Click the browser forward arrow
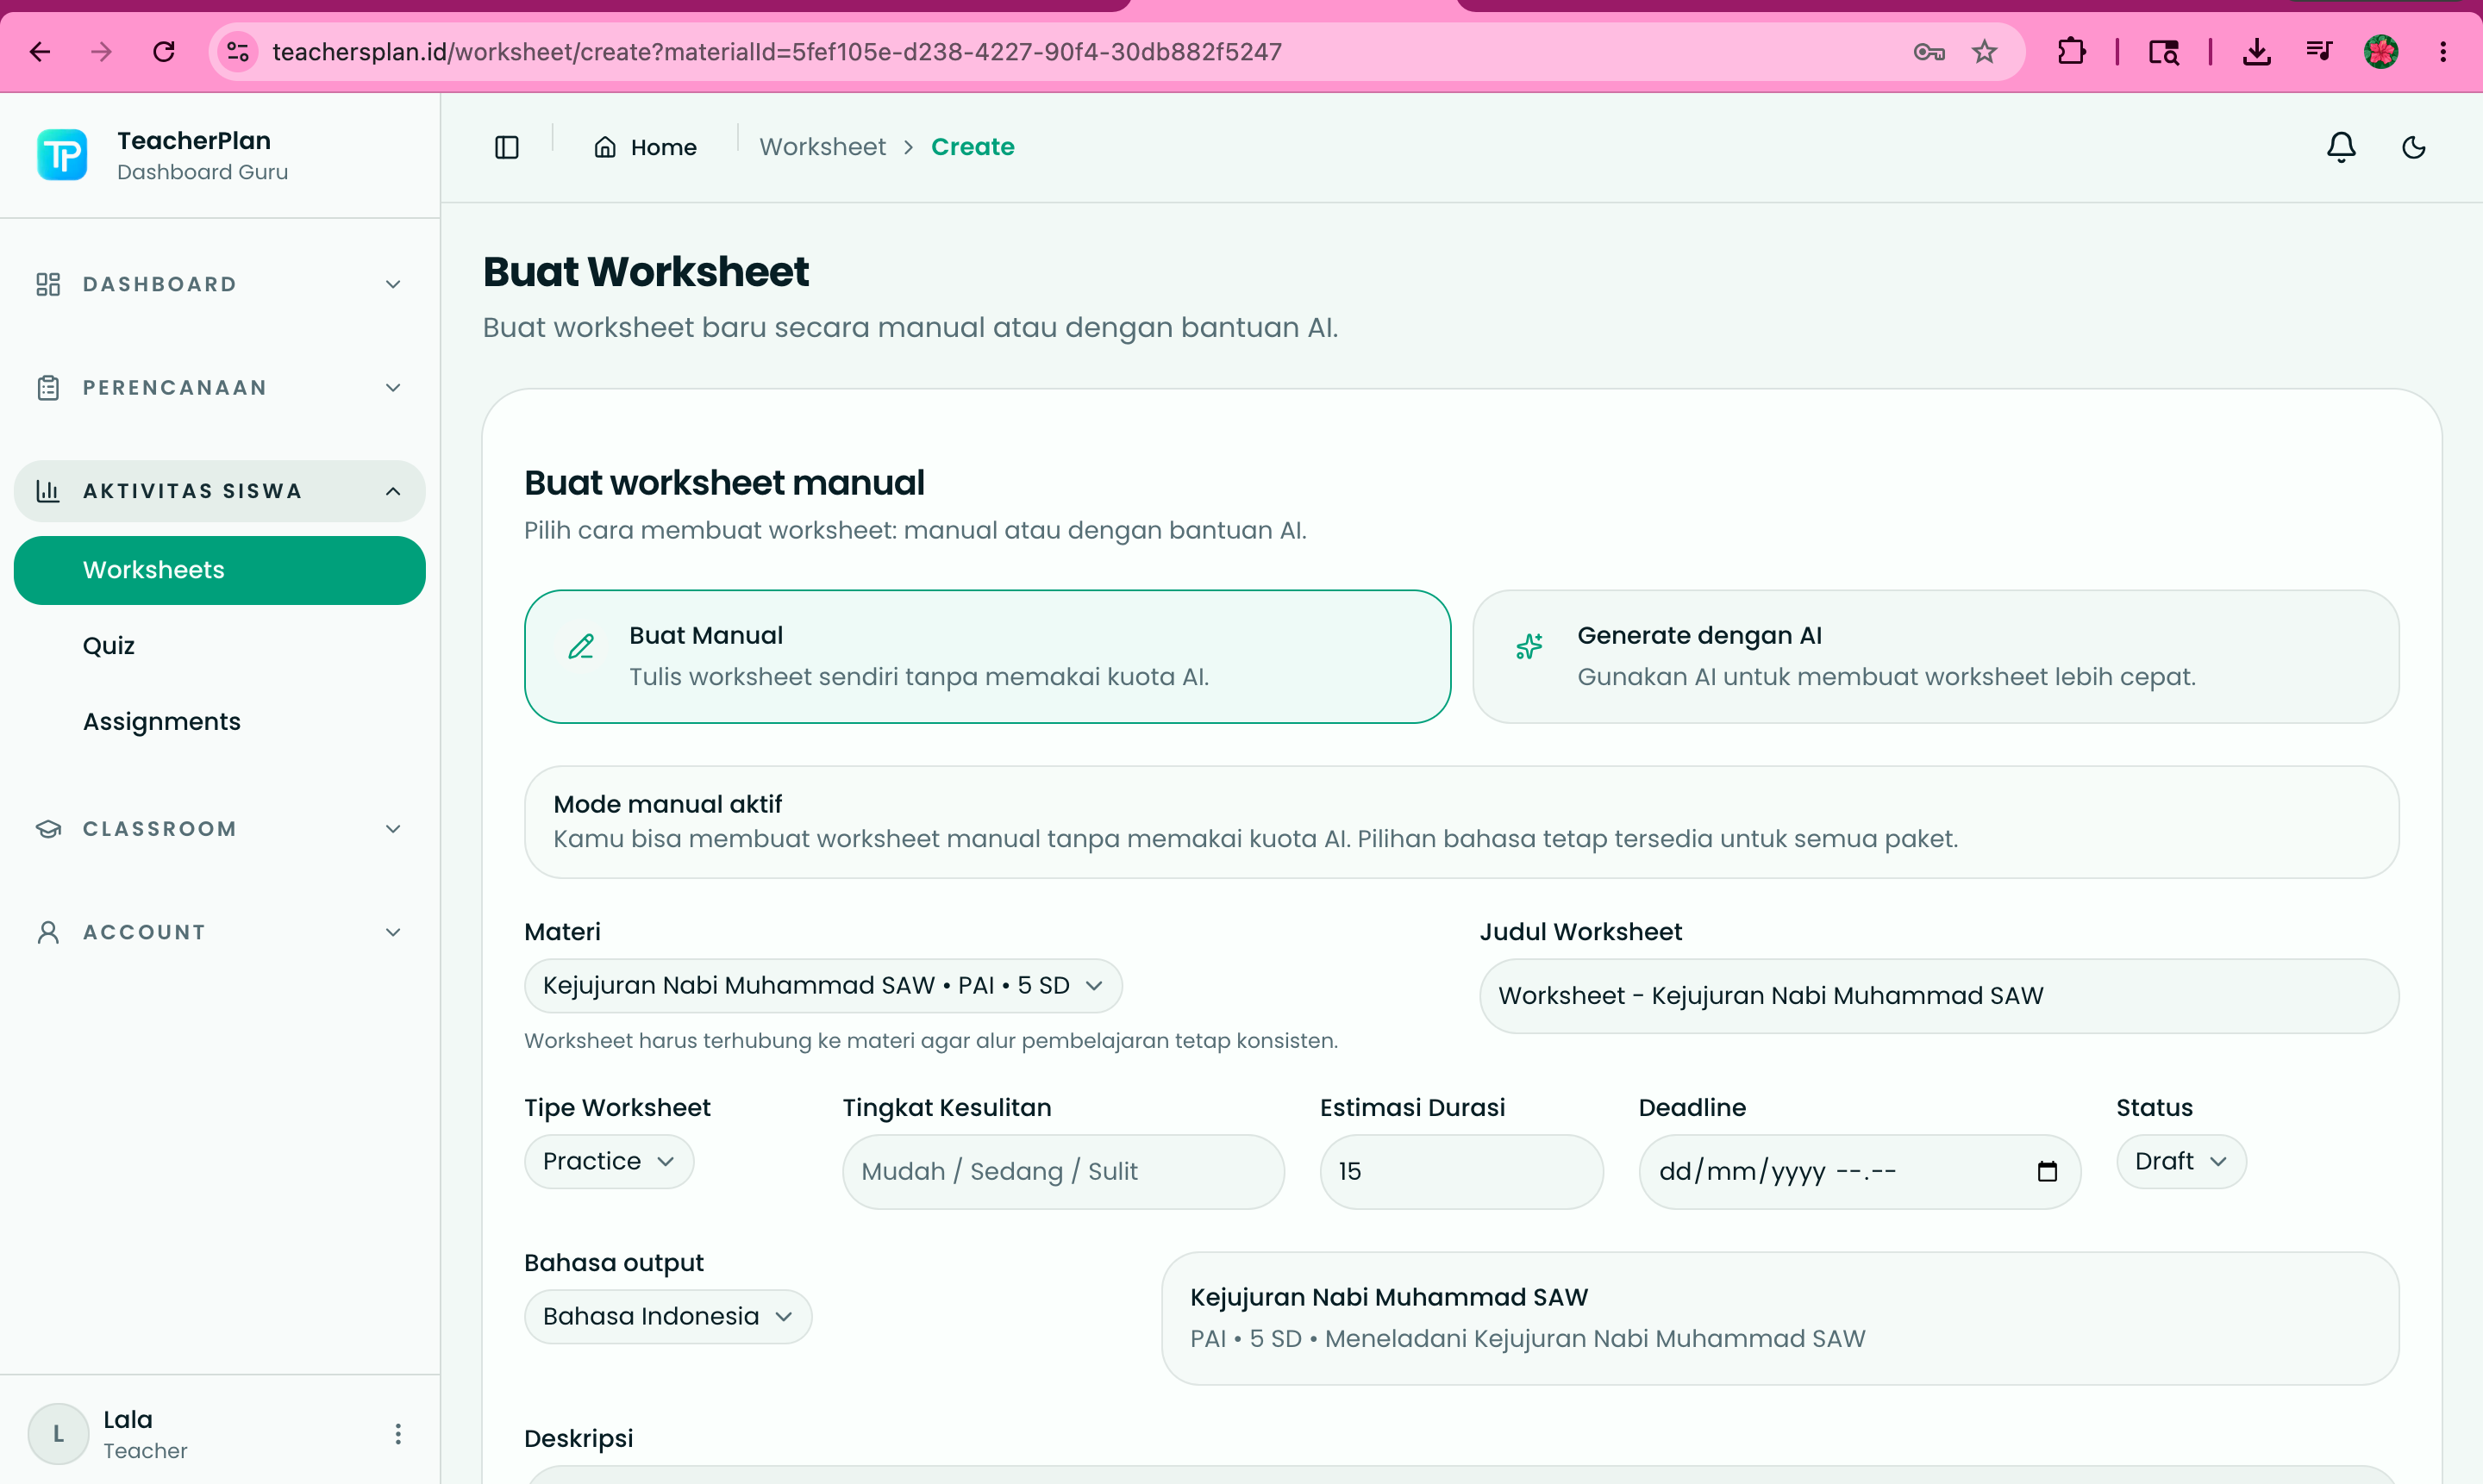Image resolution: width=2483 pixels, height=1484 pixels. pyautogui.click(x=101, y=52)
